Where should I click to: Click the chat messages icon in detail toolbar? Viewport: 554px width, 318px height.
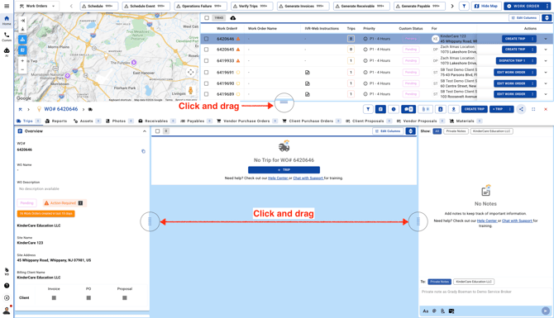408,109
